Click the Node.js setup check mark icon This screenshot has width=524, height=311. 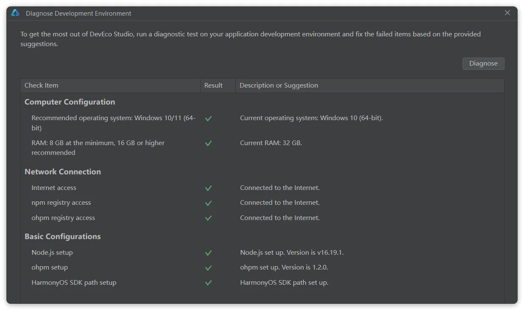click(x=208, y=253)
